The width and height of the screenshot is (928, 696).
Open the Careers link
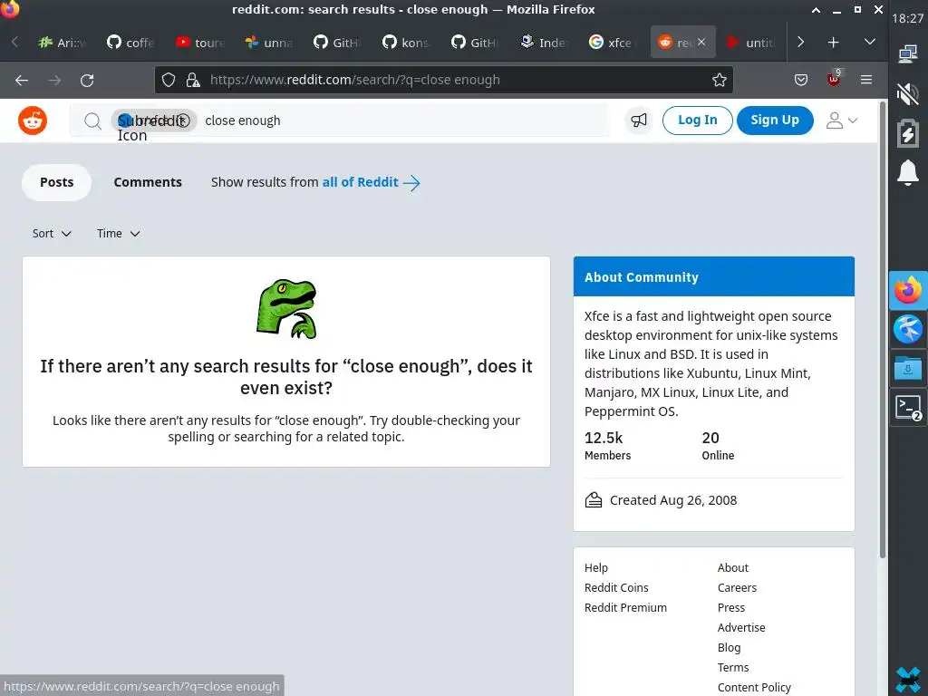(737, 587)
